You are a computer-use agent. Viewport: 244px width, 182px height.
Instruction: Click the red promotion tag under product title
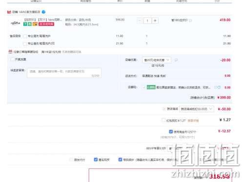coord(46,24)
